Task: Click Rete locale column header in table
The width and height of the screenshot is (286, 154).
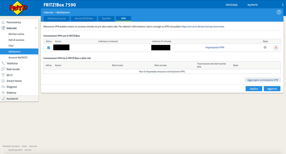Action: point(117,65)
